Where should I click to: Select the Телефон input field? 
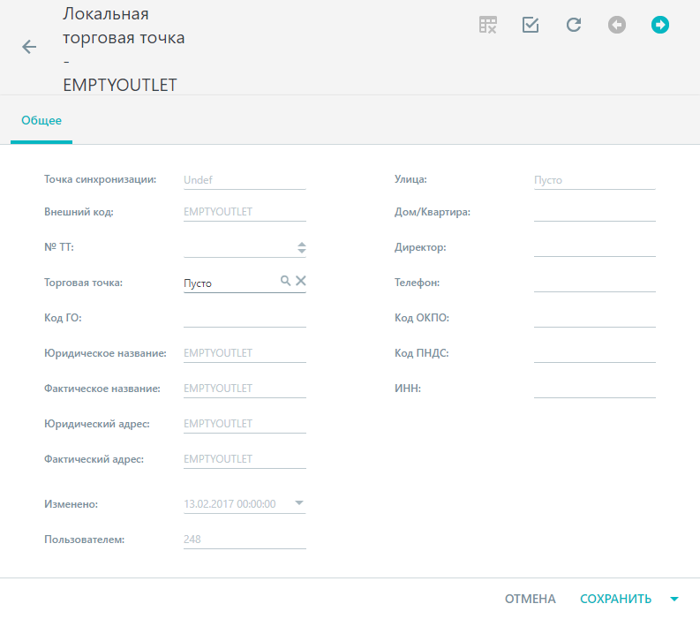tap(595, 283)
